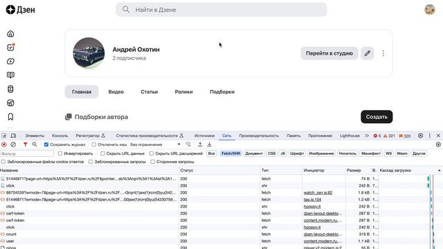Check Скрыть URL данных checkbox
443x249 pixels.
point(102,154)
